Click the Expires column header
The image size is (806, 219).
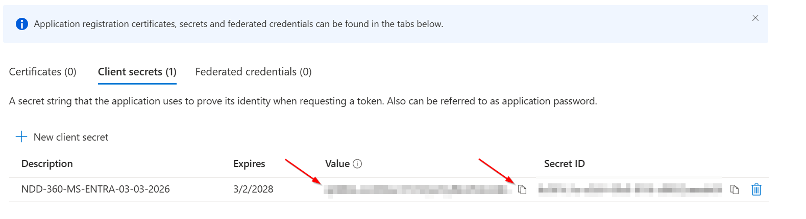pos(249,164)
